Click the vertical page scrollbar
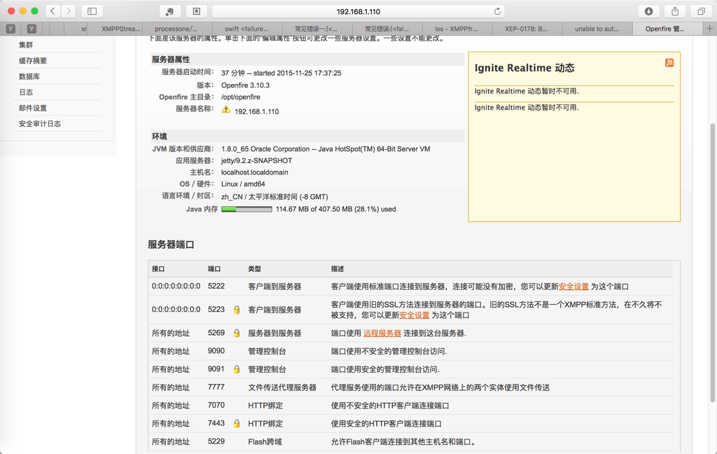The width and height of the screenshot is (717, 454). [712, 263]
